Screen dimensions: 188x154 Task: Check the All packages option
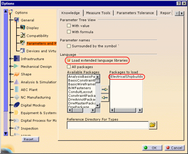(x=69, y=67)
